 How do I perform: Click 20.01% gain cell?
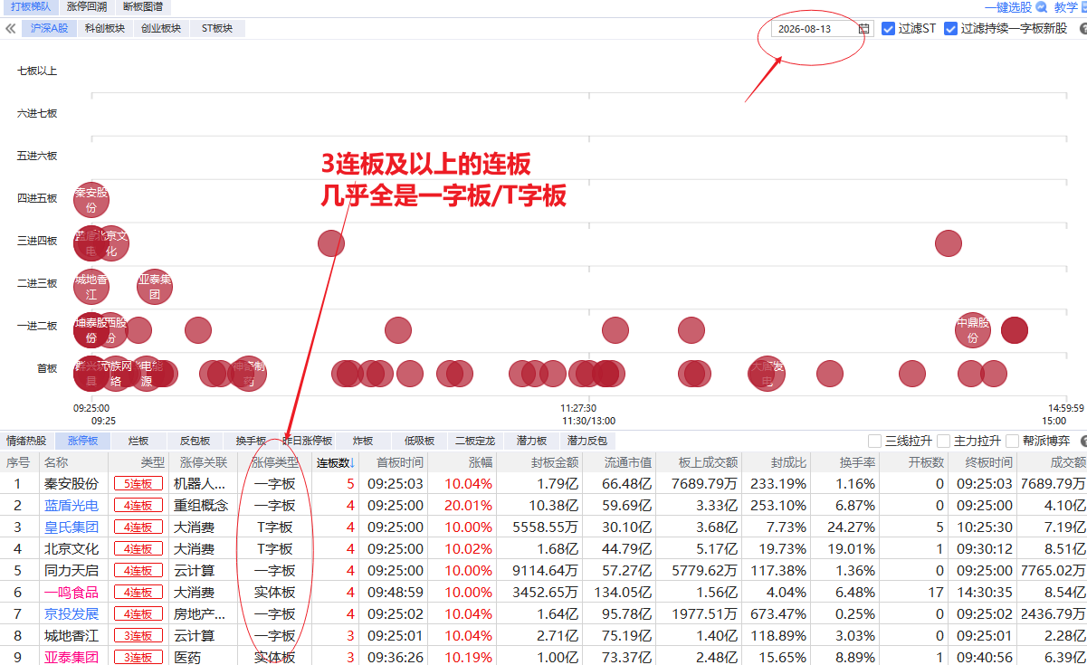click(468, 505)
